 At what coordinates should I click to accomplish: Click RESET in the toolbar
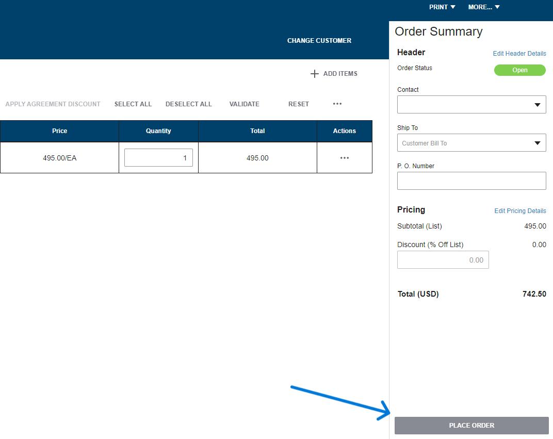pyautogui.click(x=299, y=104)
